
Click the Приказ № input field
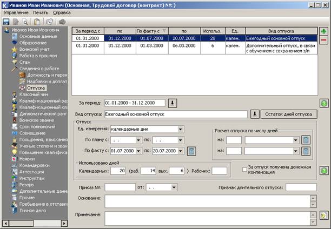pos(120,187)
